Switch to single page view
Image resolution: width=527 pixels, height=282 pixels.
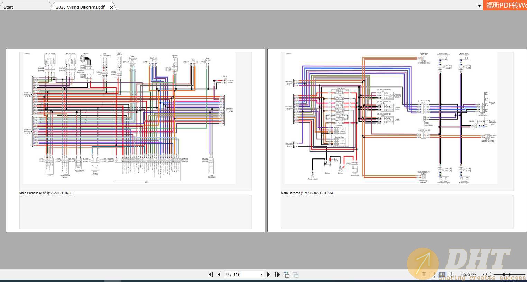pyautogui.click(x=424, y=275)
